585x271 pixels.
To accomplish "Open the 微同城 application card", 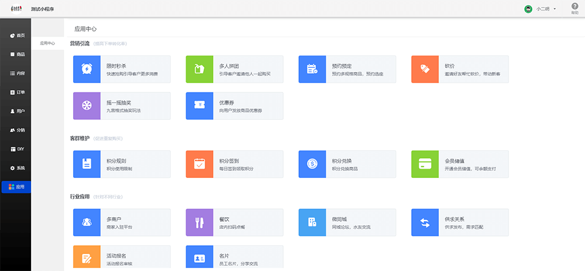I will [347, 222].
